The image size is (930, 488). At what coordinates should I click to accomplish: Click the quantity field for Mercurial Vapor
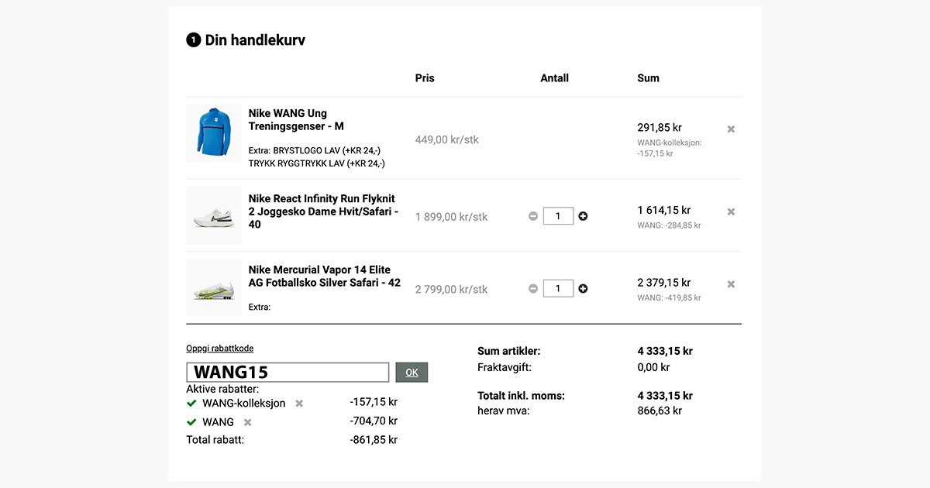[x=558, y=289]
